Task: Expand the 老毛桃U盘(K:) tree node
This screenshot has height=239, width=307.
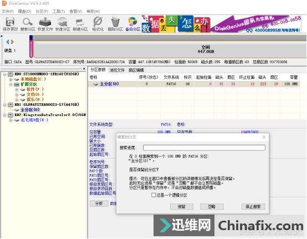Action: point(11,120)
